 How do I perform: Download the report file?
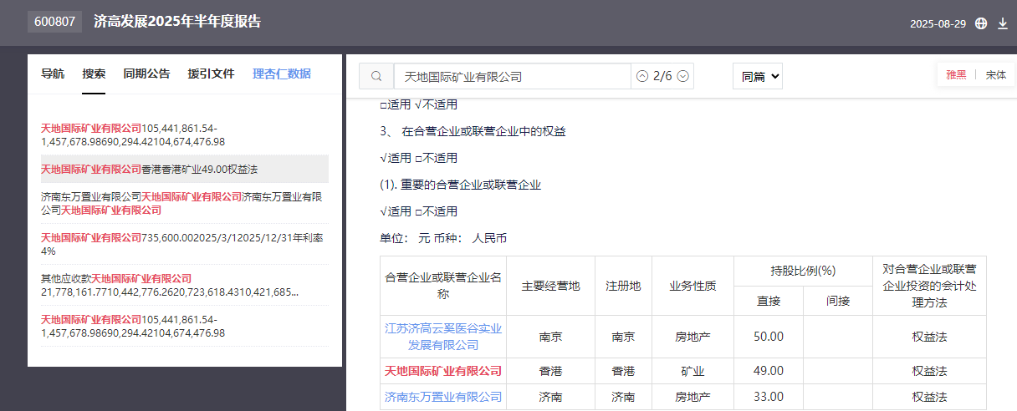point(1003,23)
